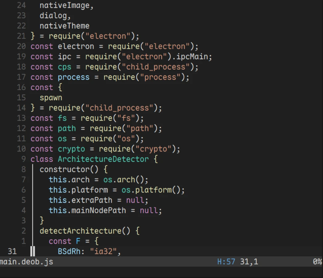Click the 0% scroll percentage indicator
Viewport: 323px width, 278px height.
click(x=317, y=262)
